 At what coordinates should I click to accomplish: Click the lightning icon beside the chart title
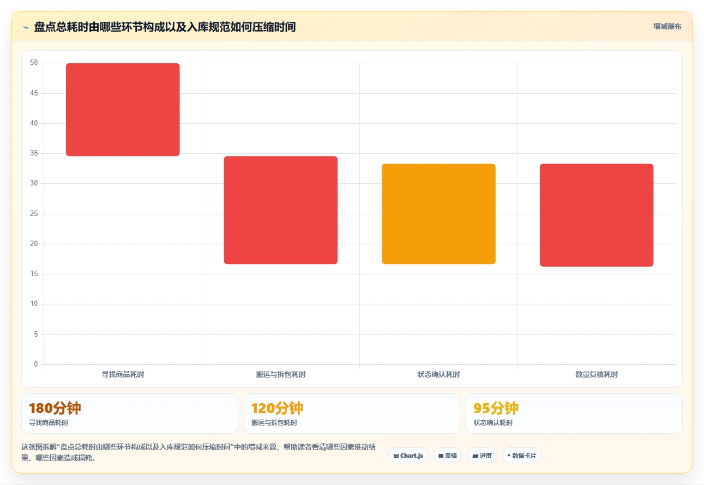[x=26, y=27]
